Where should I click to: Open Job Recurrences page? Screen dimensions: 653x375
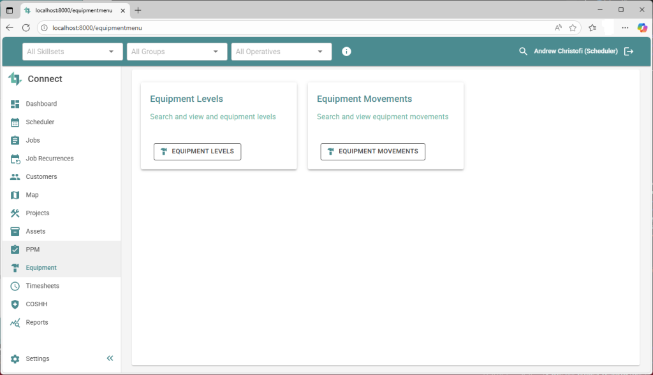50,159
